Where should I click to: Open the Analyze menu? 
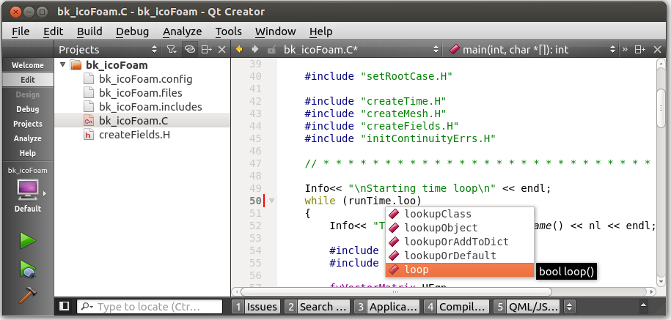coord(183,31)
